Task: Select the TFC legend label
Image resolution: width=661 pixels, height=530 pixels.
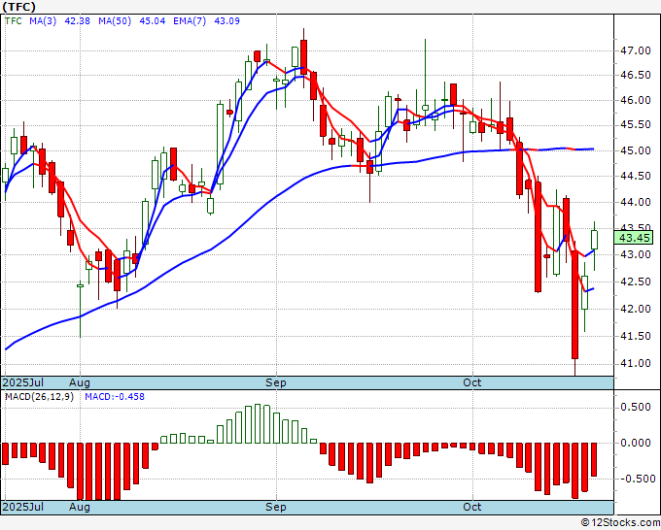Action: pos(13,20)
